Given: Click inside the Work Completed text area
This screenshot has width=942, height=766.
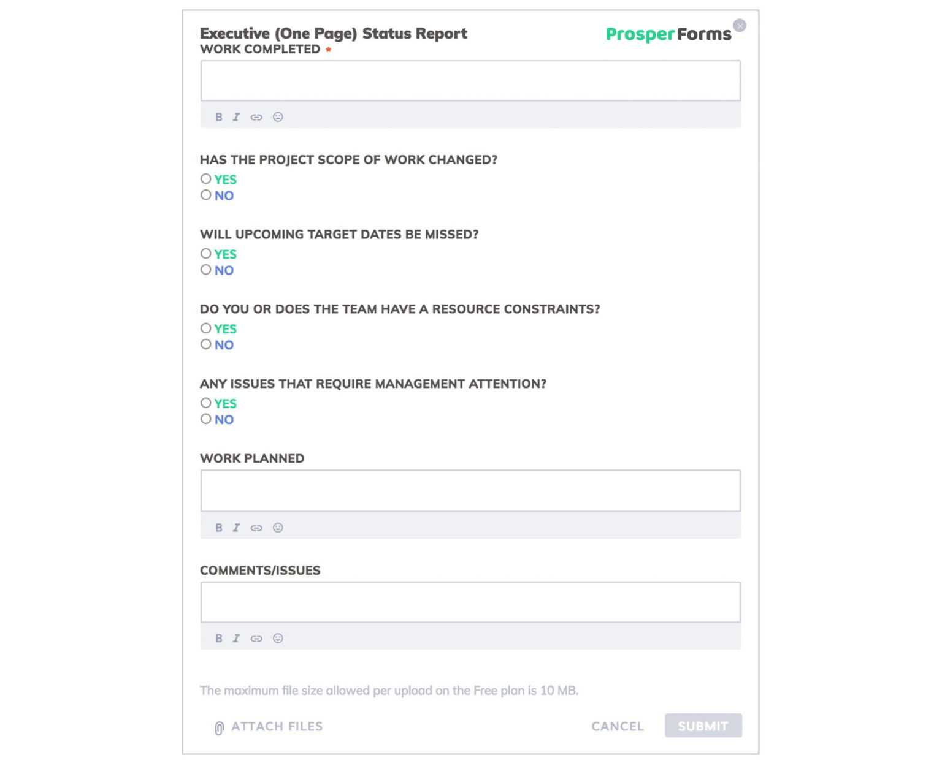Looking at the screenshot, I should pos(470,80).
